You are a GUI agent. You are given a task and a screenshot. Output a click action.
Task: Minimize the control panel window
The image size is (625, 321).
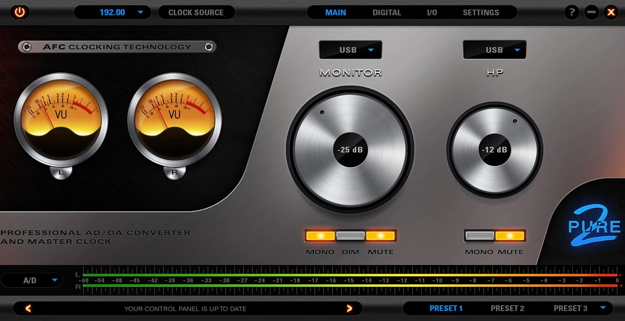(592, 12)
